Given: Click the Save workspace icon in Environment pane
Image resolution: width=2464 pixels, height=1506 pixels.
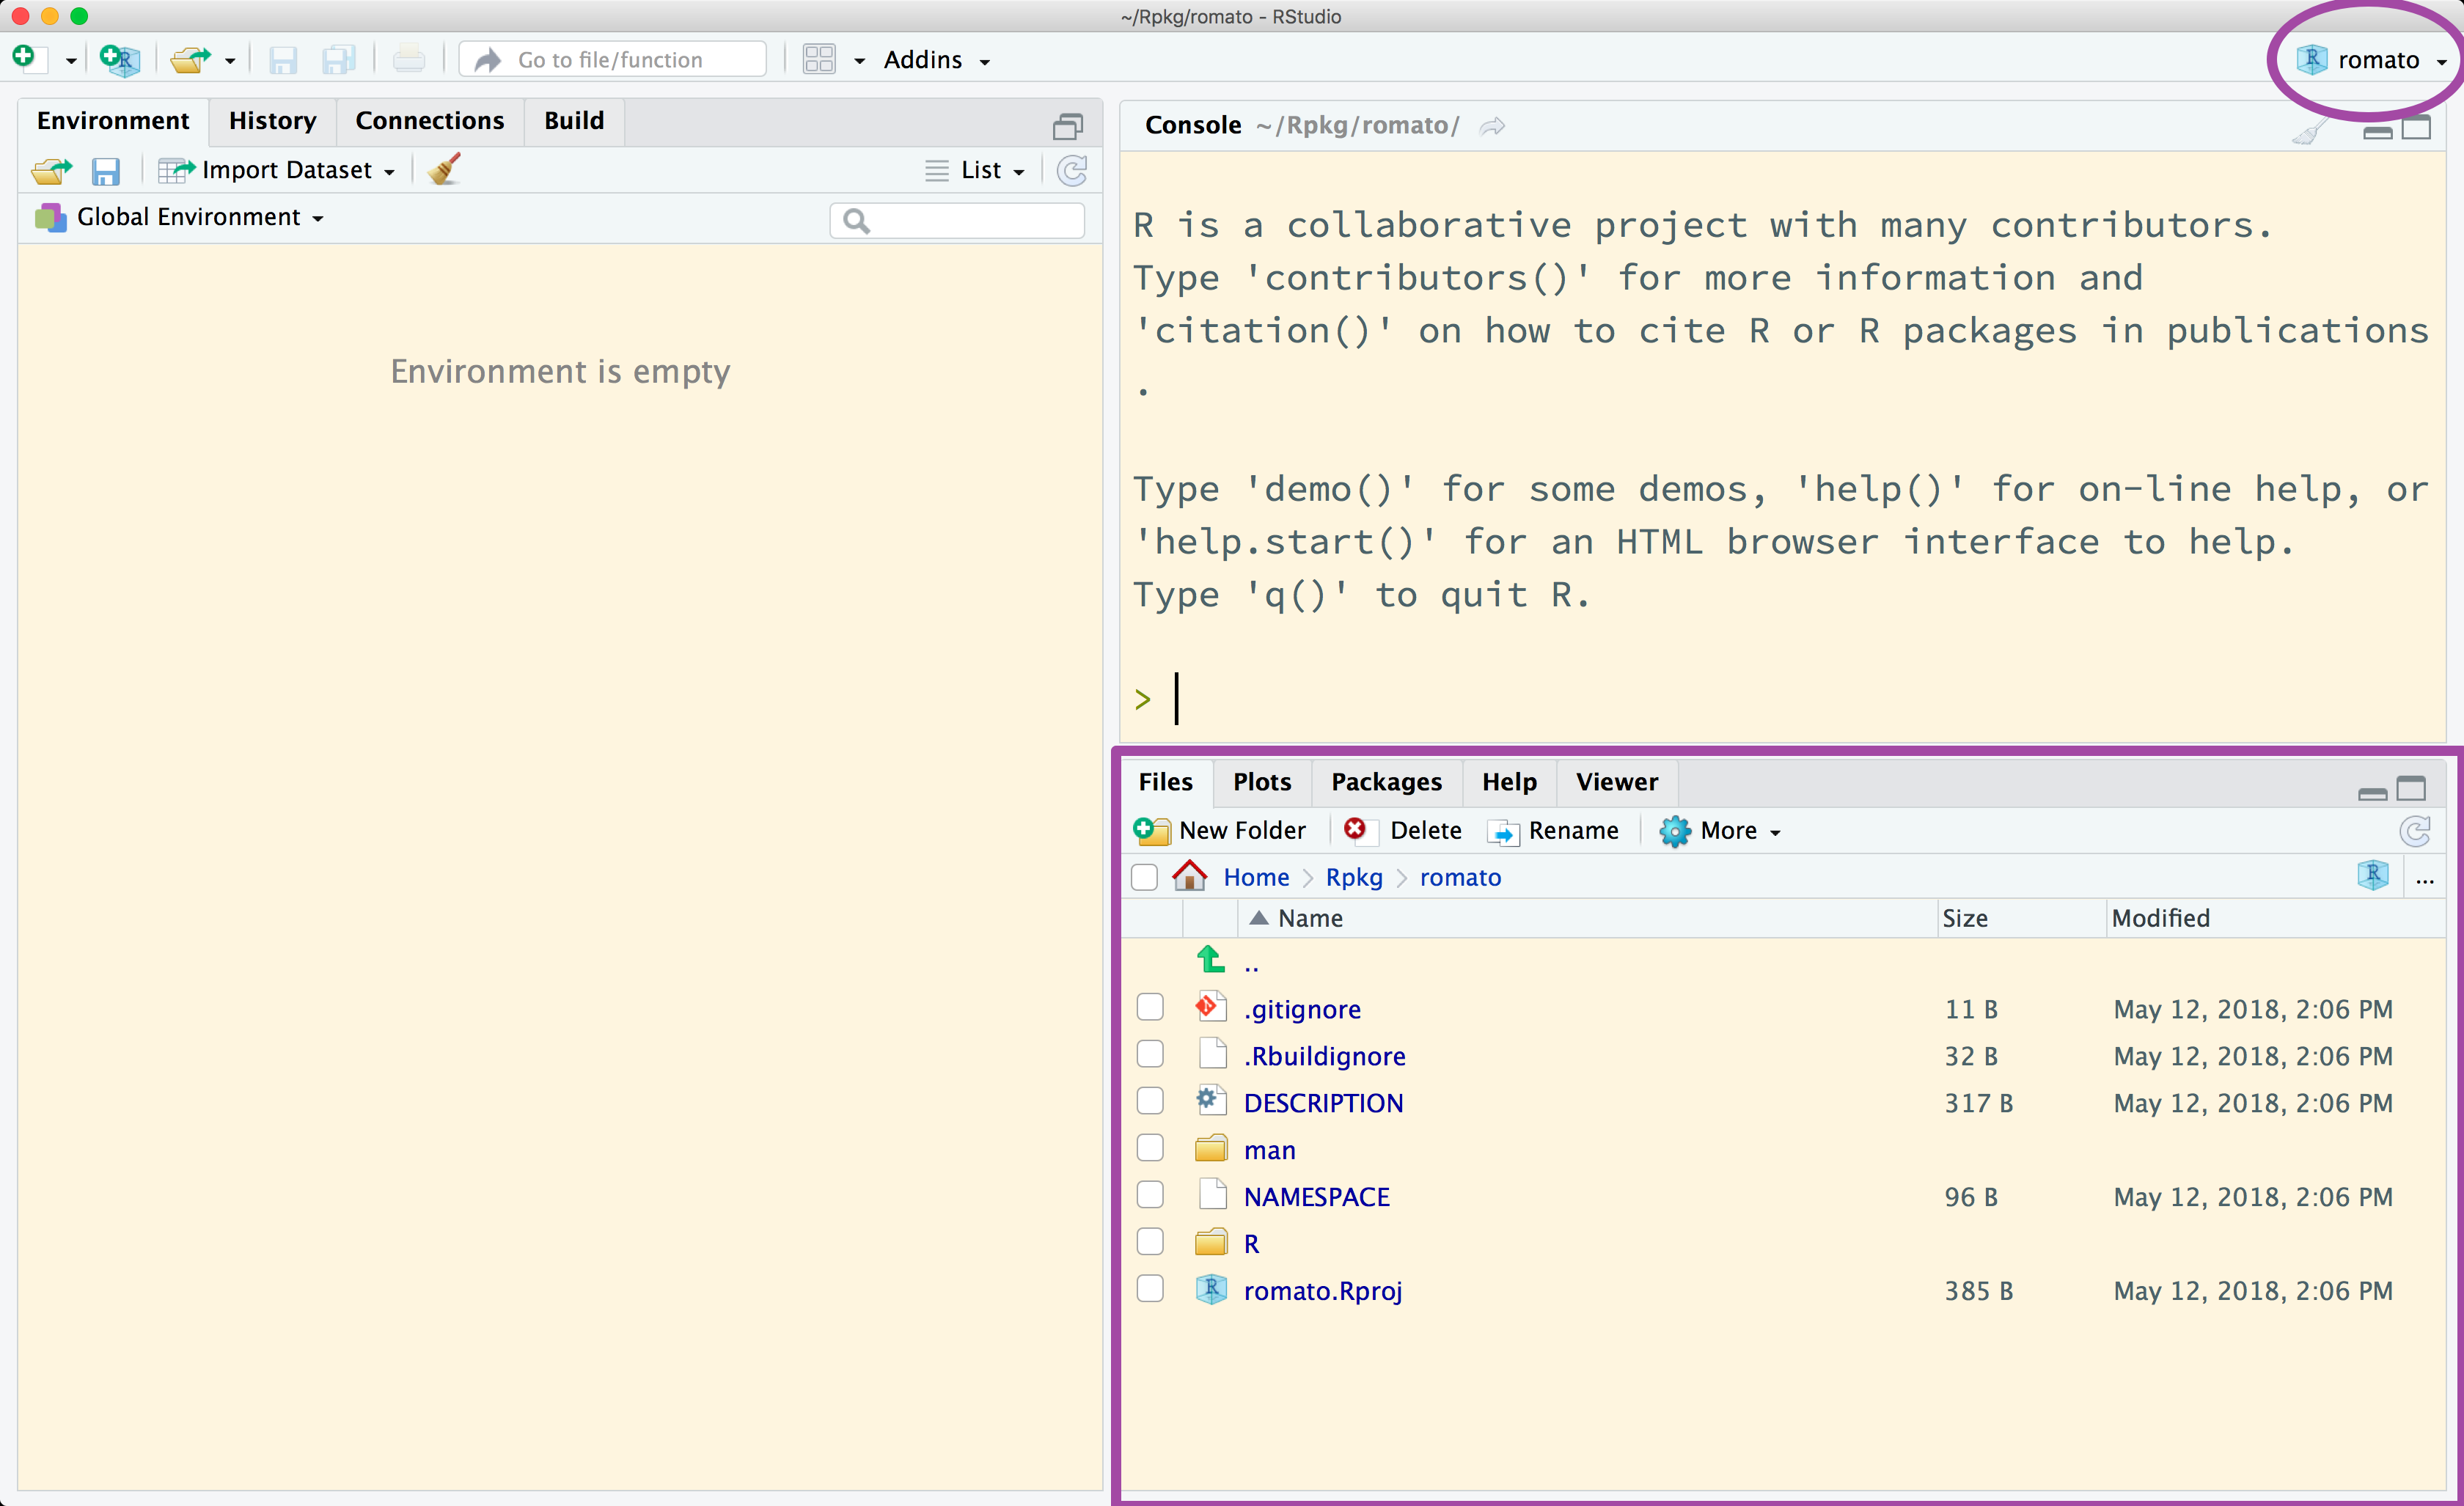Looking at the screenshot, I should coord(105,171).
